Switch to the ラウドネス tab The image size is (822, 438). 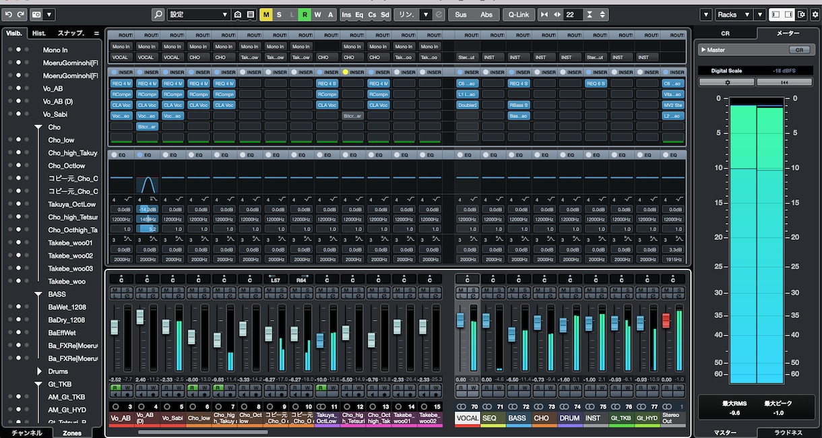[x=787, y=433]
